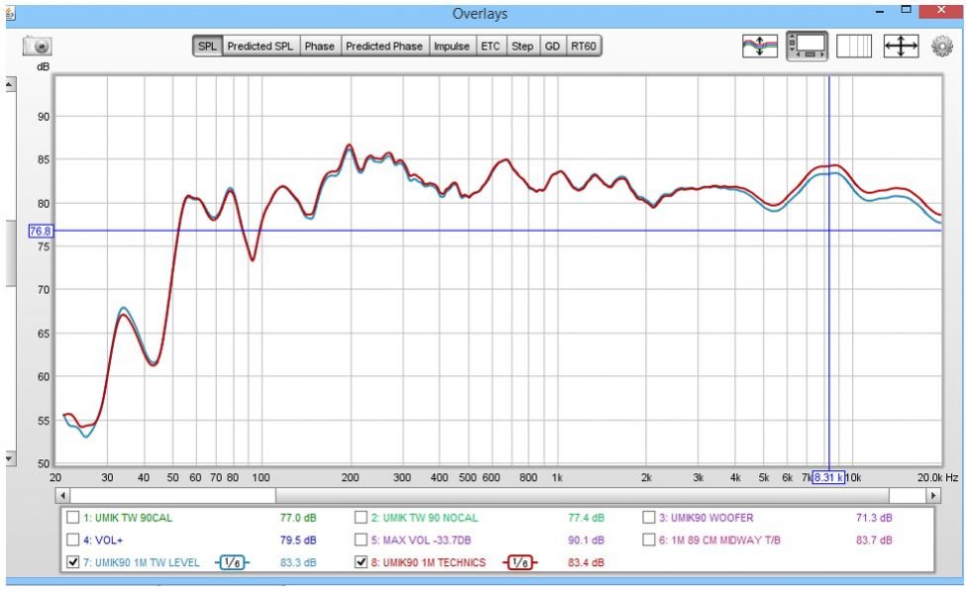Close the Overlays window
Image resolution: width=966 pixels, height=591 pixels.
click(x=941, y=10)
